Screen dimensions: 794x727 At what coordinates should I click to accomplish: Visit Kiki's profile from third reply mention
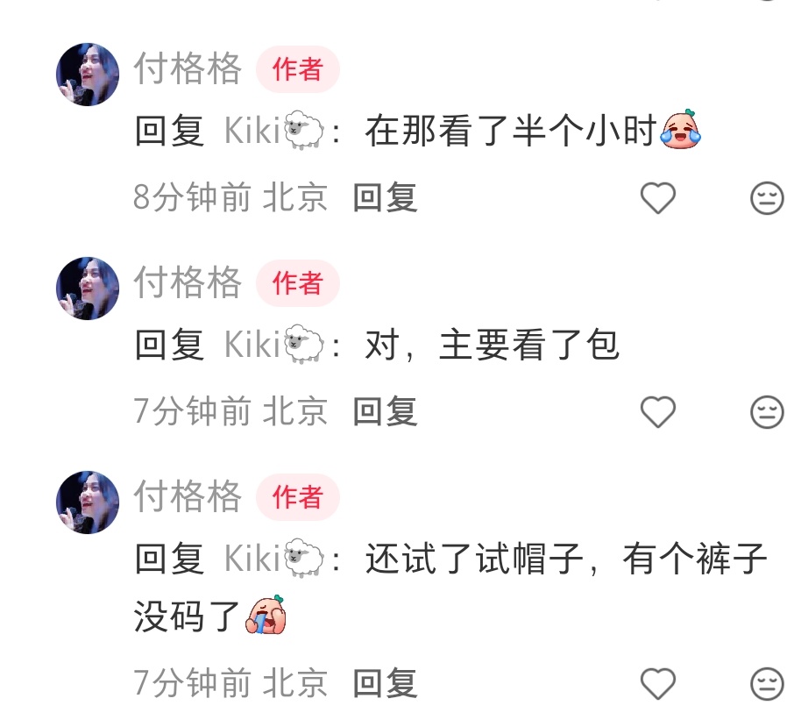tap(273, 559)
